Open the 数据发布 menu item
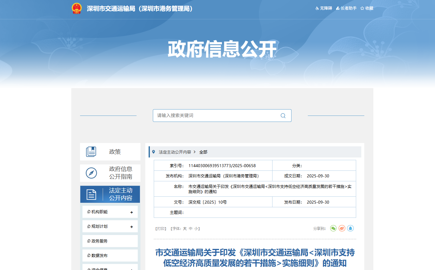The image size is (435, 270). pyautogui.click(x=100, y=256)
